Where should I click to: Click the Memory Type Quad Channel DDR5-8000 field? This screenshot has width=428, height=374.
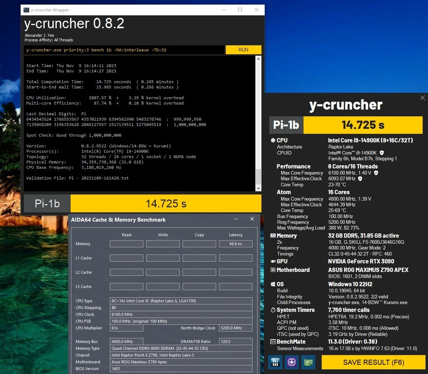pos(181,348)
